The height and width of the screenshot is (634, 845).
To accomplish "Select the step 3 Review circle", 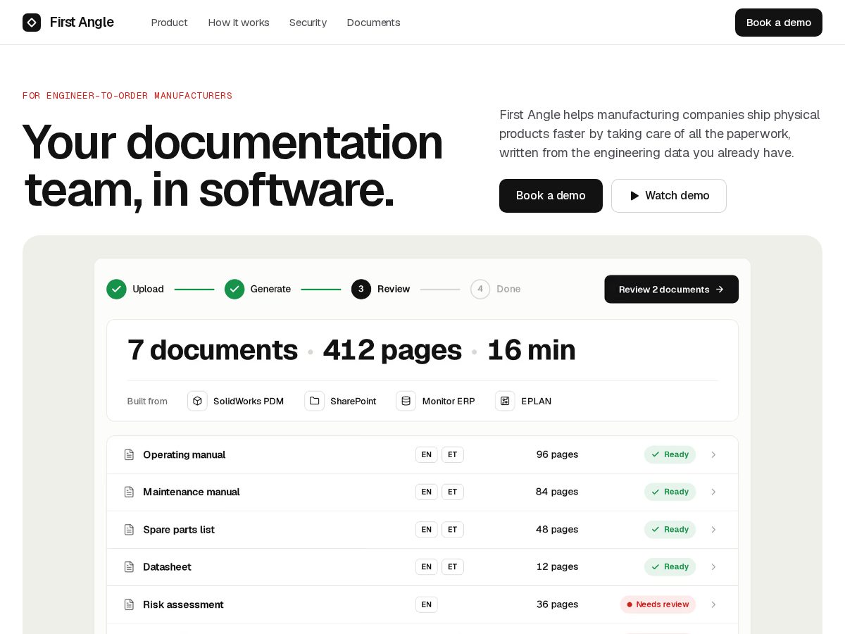I will click(361, 289).
